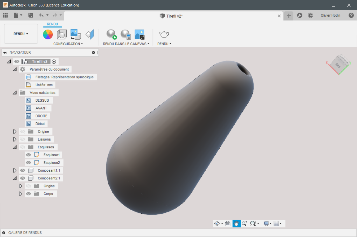The image size is (357, 237).
Task: Open the Appearance color wheel tool
Action: click(x=48, y=34)
